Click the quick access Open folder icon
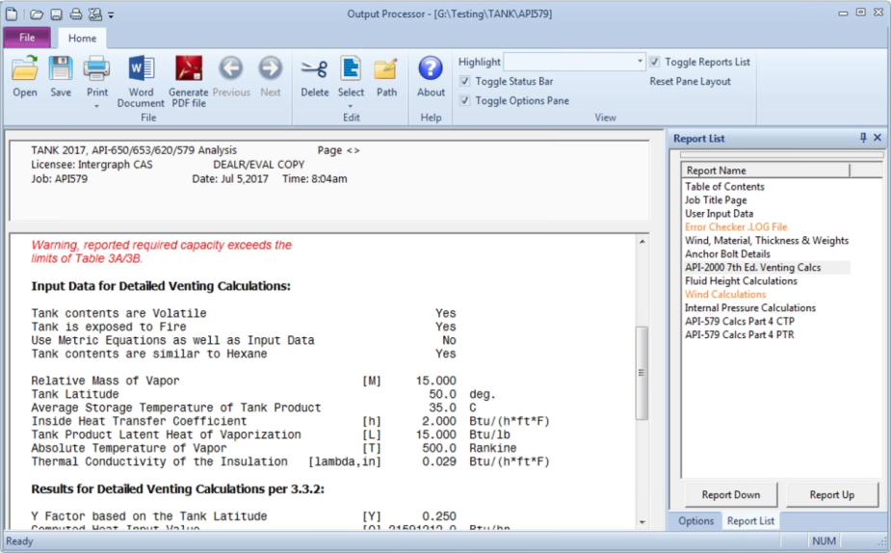The width and height of the screenshot is (891, 553). [x=37, y=14]
